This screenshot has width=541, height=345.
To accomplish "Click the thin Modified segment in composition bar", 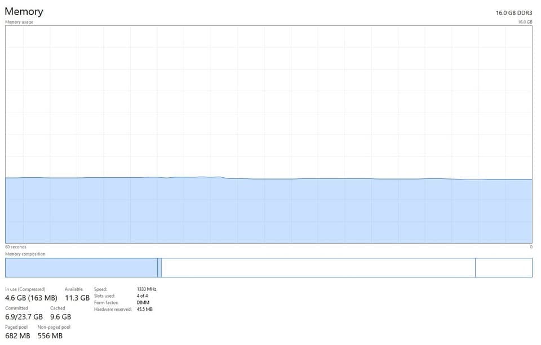I will (159, 268).
